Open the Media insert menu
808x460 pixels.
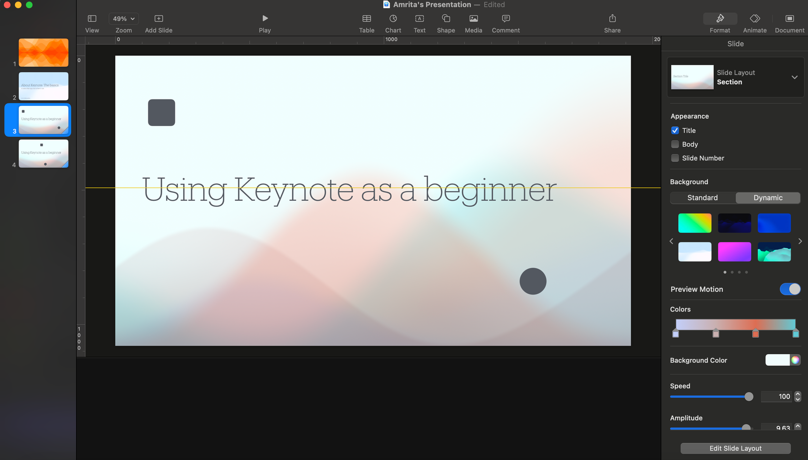pos(474,19)
